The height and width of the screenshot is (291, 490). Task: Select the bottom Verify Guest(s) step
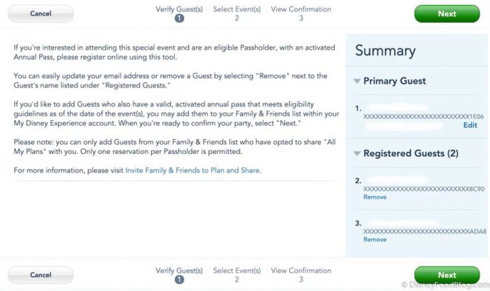point(179,274)
